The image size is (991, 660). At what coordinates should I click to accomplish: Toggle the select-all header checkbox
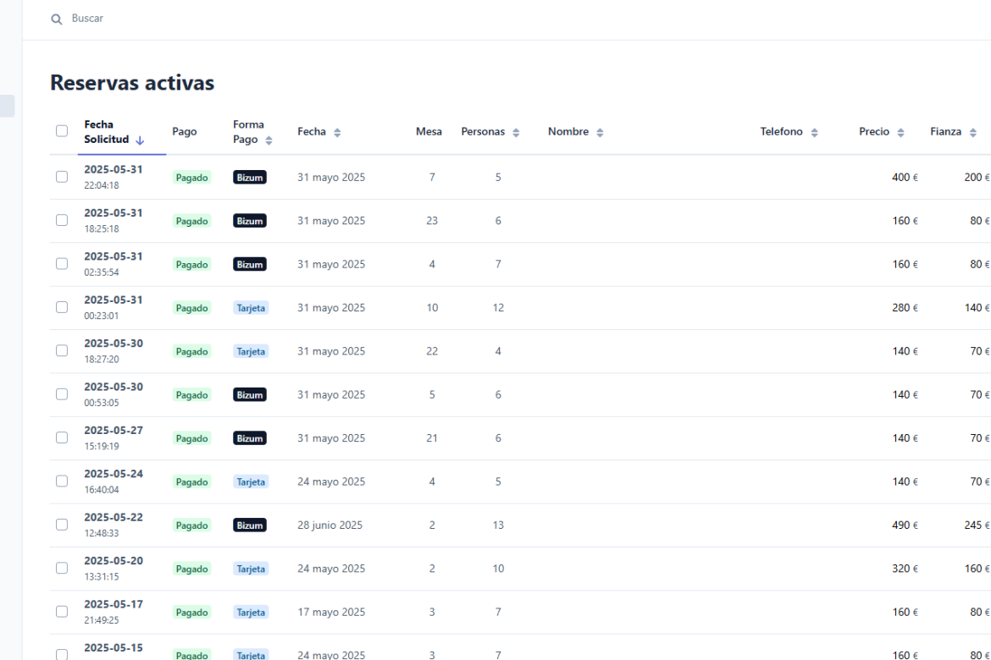[x=62, y=131]
